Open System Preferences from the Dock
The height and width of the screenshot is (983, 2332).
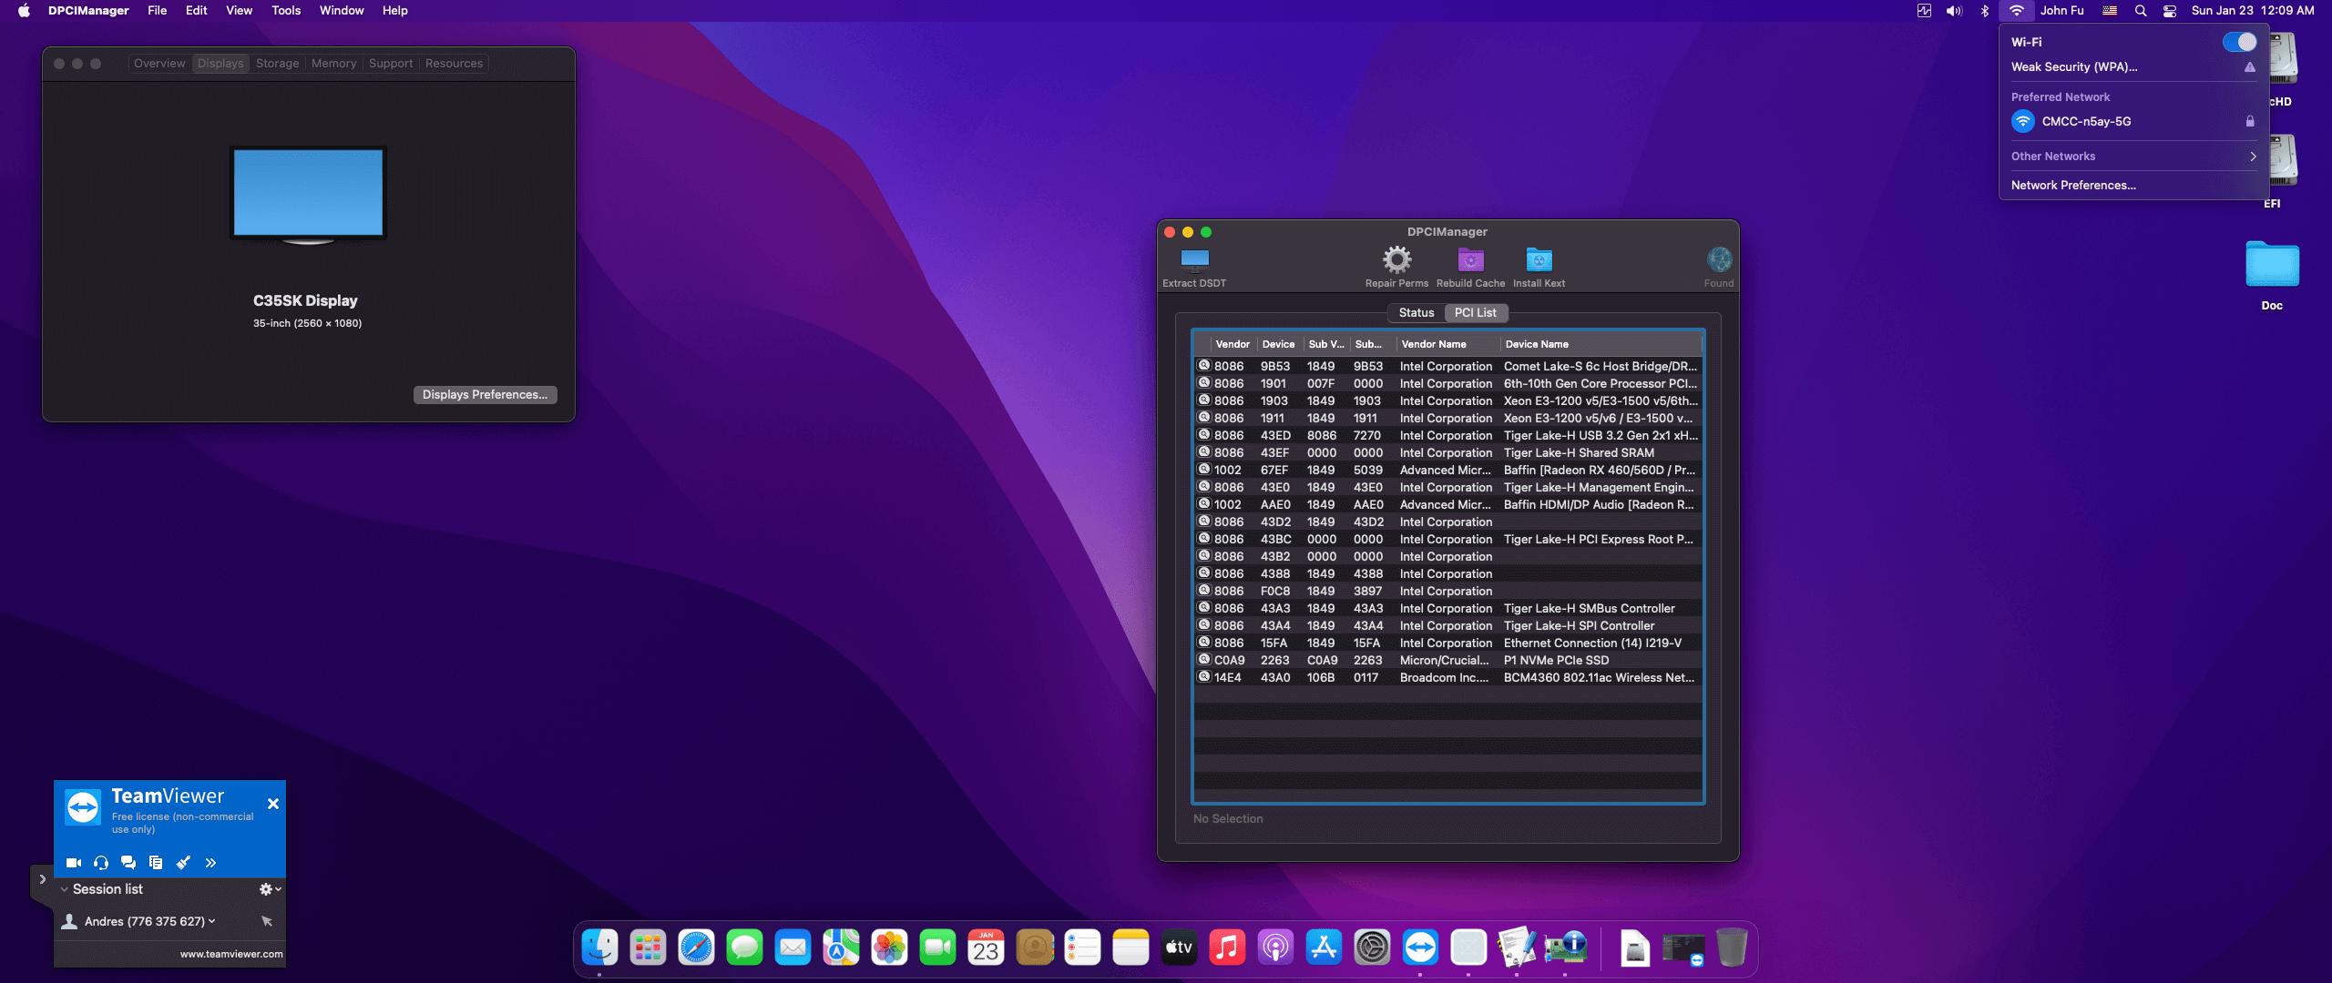click(x=1372, y=948)
